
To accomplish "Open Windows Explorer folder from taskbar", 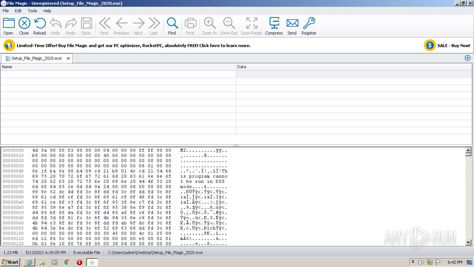I will 42,262.
